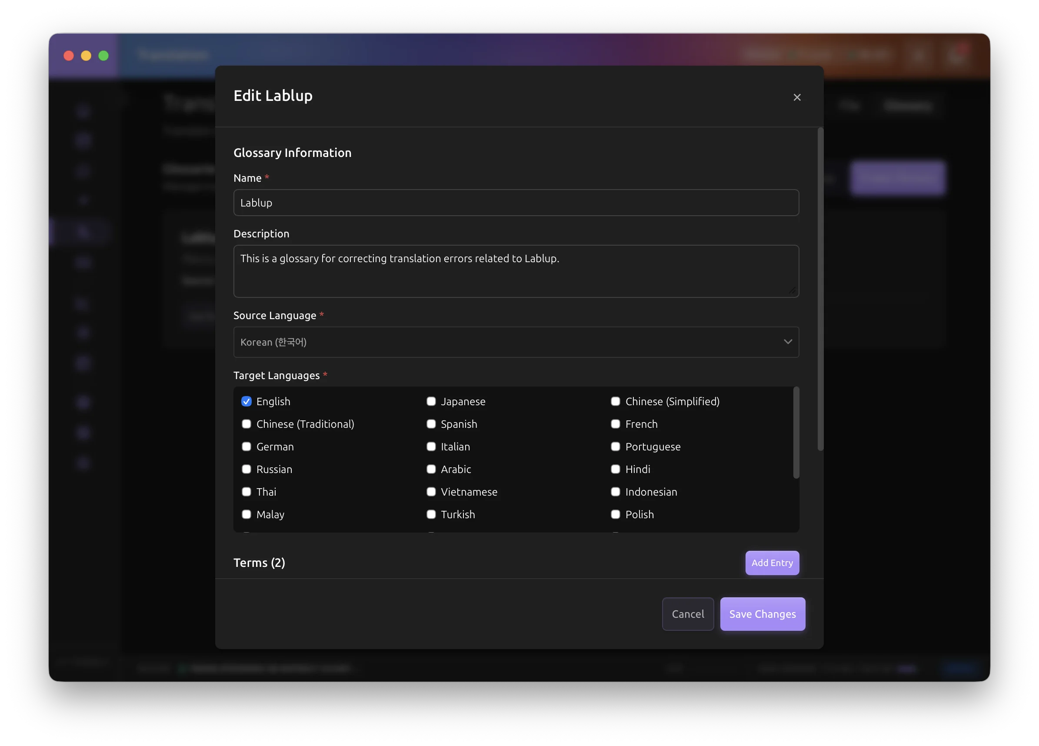1039x746 pixels.
Task: Click the target languages list scrollbar
Action: coord(796,433)
